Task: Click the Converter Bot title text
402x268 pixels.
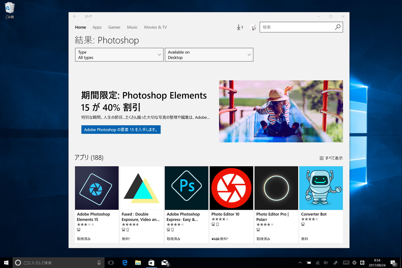Action: click(314, 214)
